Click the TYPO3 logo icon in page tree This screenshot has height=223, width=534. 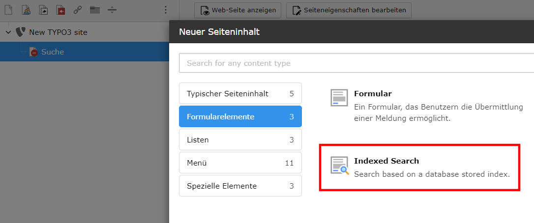(x=21, y=32)
